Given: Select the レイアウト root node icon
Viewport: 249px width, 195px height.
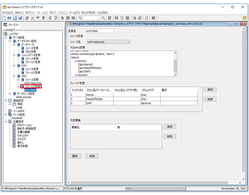Looking at the screenshot, I should 6,34.
